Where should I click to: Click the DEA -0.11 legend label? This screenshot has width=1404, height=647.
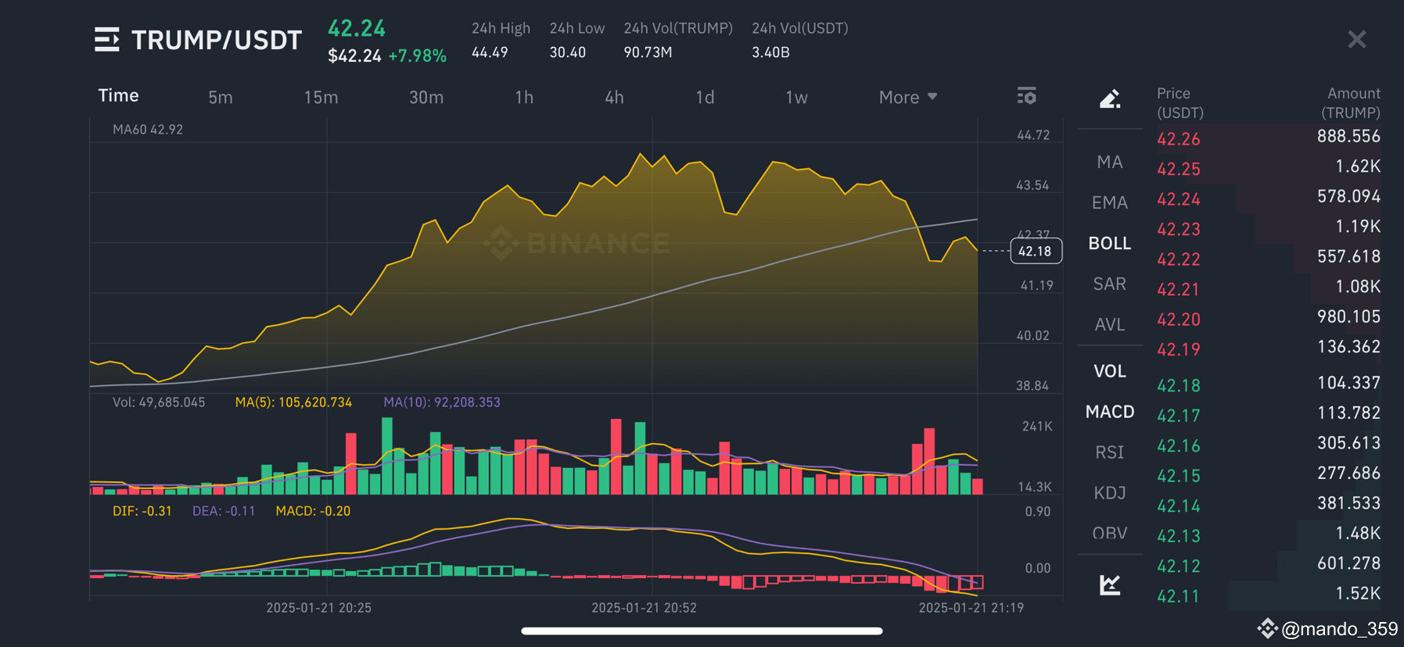pyautogui.click(x=224, y=511)
